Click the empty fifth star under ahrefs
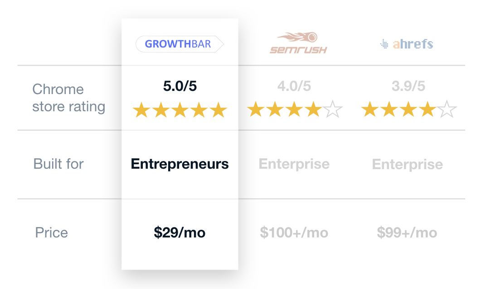The image size is (486, 289). (447, 109)
